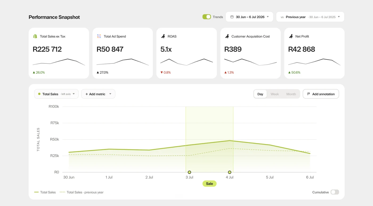
Task: Click the Shopify icon on Total Sales card
Action: tap(35, 36)
